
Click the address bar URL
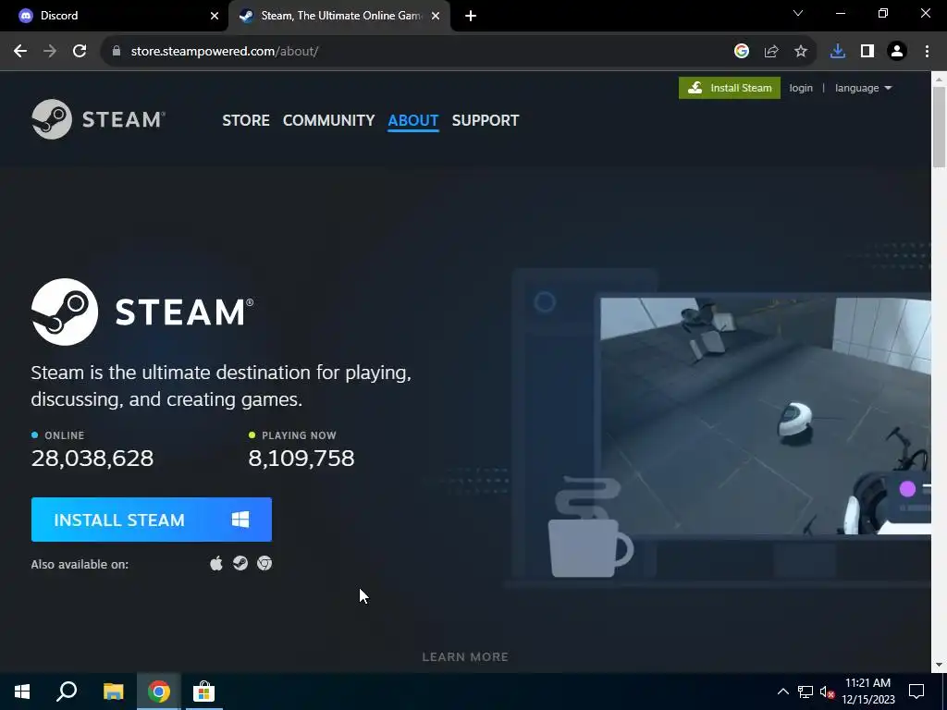224,52
